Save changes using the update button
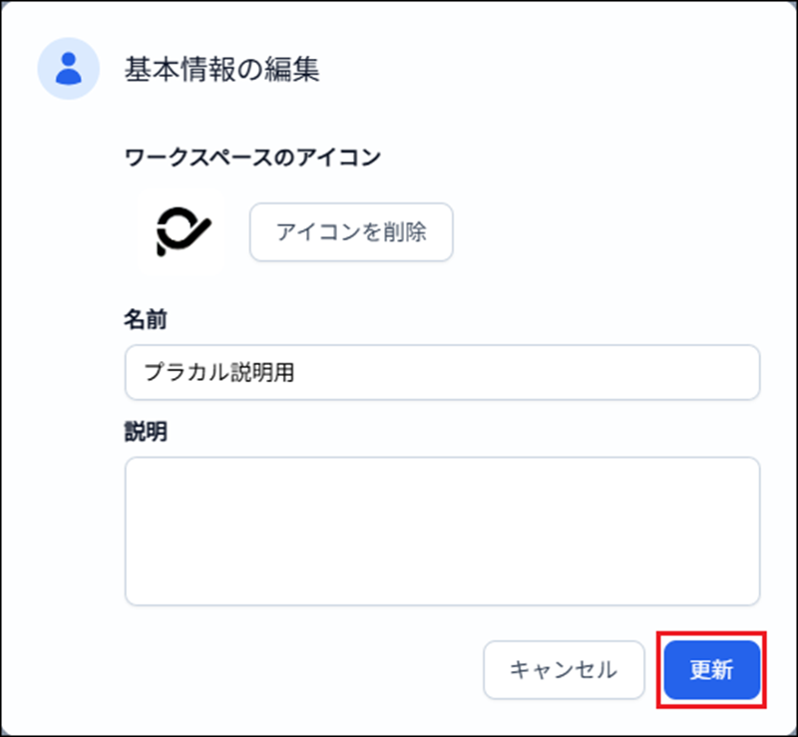 point(711,669)
